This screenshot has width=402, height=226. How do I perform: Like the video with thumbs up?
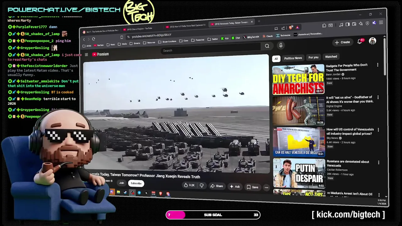click(189, 186)
